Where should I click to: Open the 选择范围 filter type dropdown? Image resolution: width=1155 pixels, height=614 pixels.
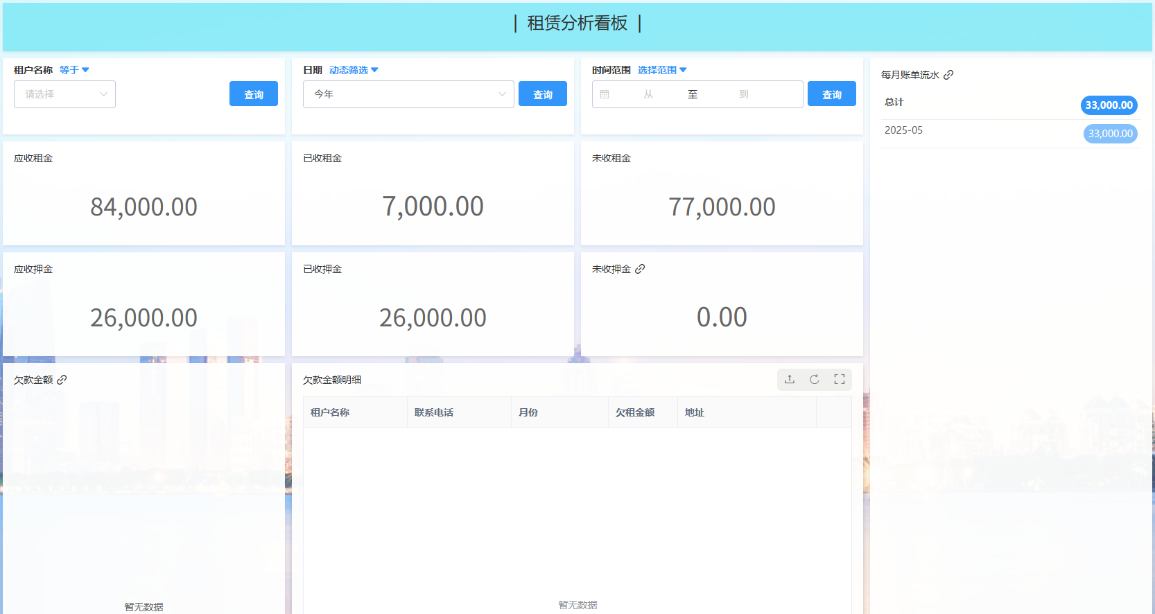(x=662, y=70)
